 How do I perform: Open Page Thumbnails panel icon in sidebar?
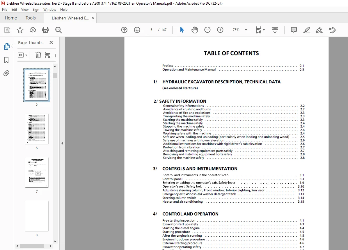[x=7, y=46]
